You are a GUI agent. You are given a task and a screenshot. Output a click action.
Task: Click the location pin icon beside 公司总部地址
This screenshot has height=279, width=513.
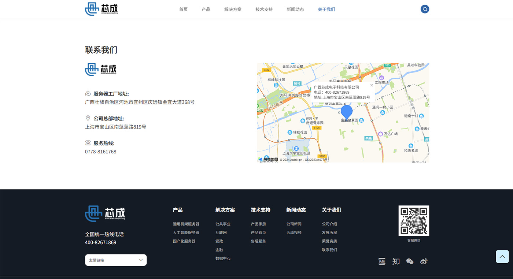click(x=88, y=118)
